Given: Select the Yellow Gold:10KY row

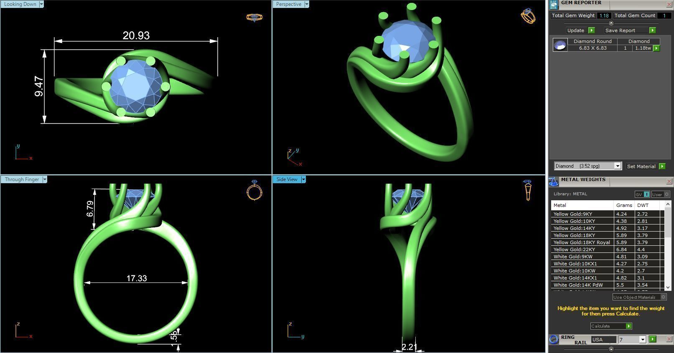Looking at the screenshot, I should (607, 221).
